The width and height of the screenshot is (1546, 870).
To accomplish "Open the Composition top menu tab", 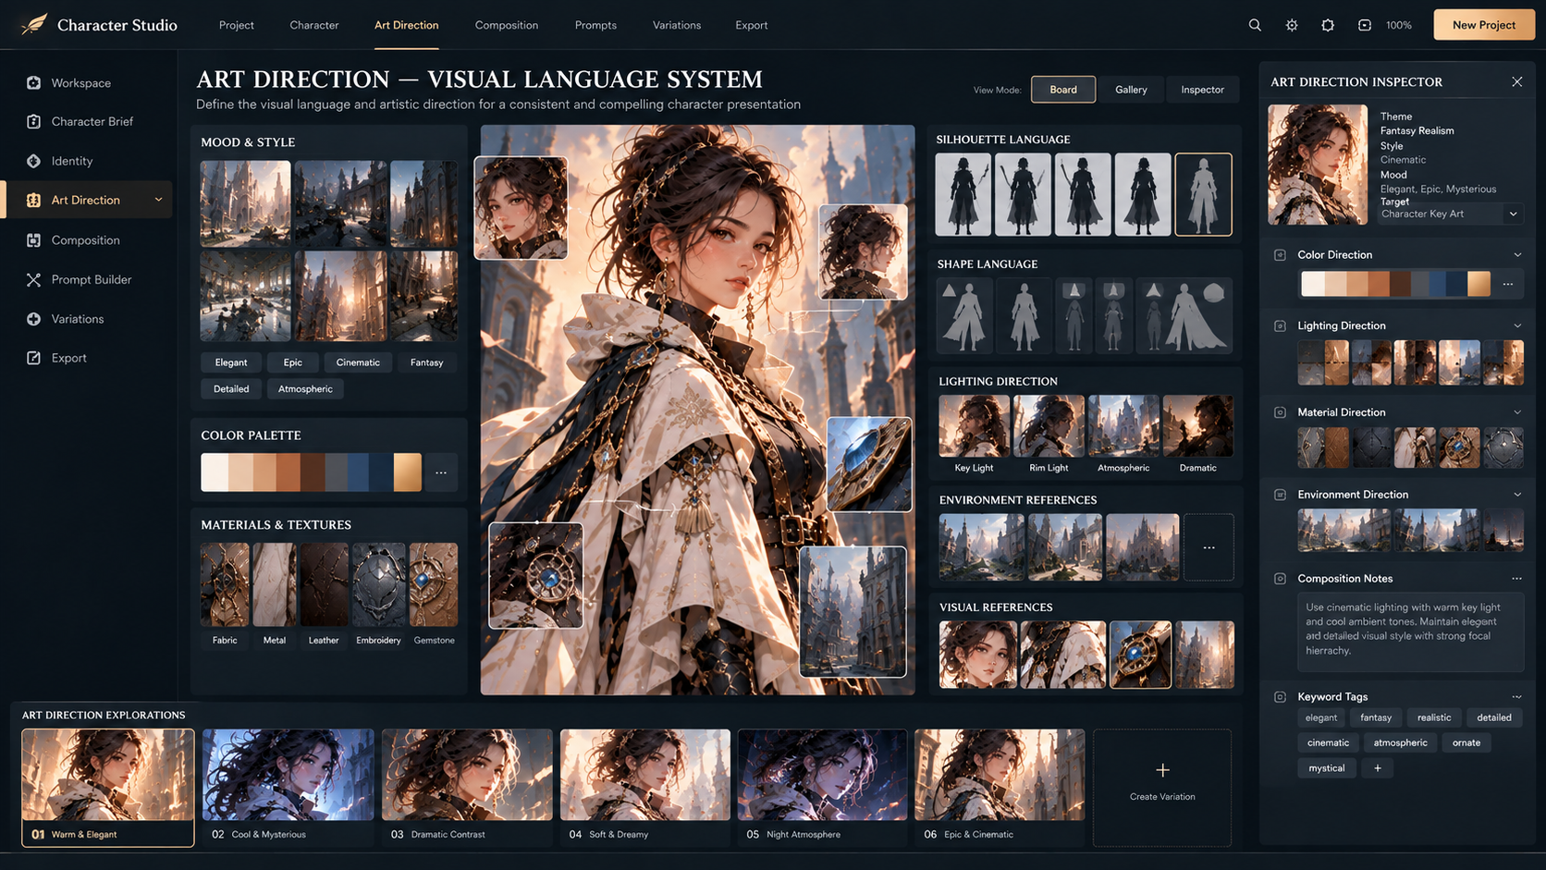I will click(506, 25).
